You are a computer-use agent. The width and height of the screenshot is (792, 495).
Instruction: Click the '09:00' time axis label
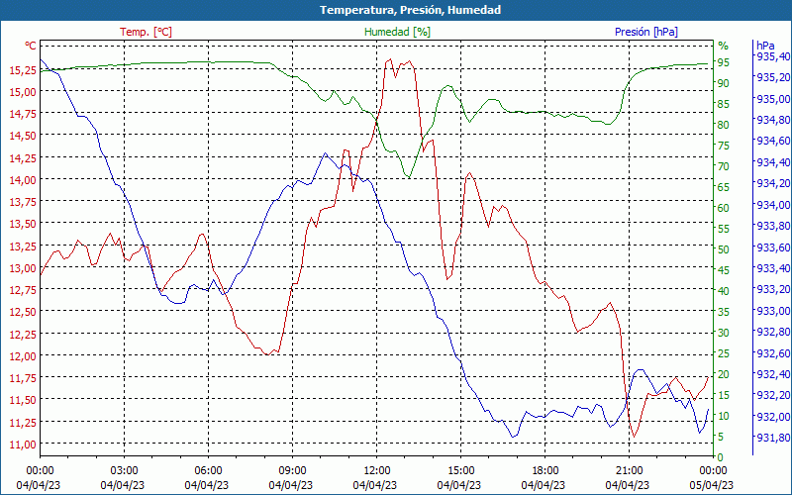292,471
